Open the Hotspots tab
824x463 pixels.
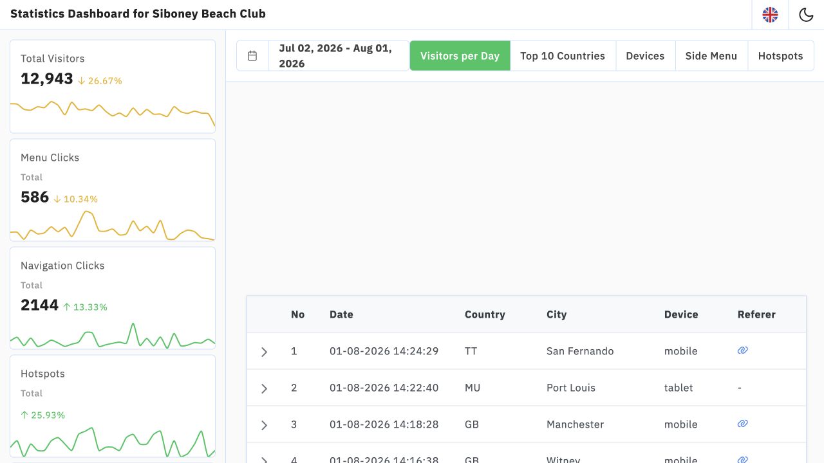click(x=780, y=56)
